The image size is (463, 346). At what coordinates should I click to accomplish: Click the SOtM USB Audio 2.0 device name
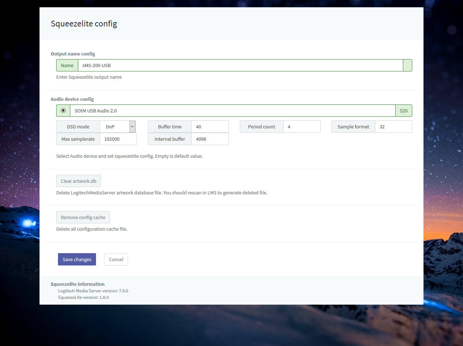[x=96, y=111]
